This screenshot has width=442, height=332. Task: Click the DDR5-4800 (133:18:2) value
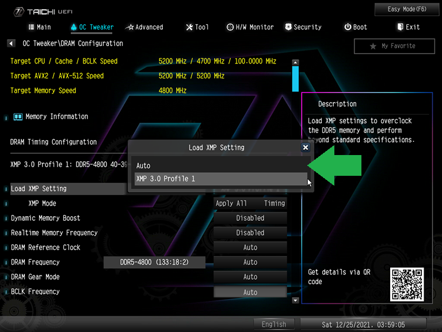click(154, 262)
